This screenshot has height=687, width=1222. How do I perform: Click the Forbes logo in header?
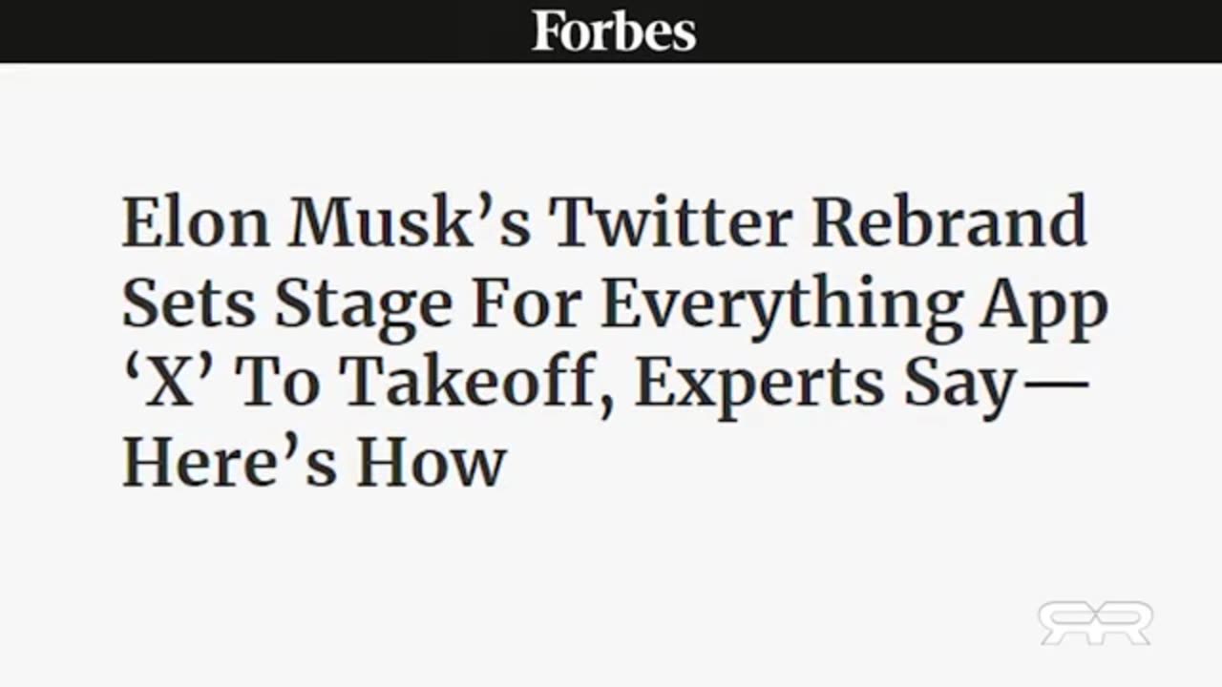pyautogui.click(x=614, y=31)
